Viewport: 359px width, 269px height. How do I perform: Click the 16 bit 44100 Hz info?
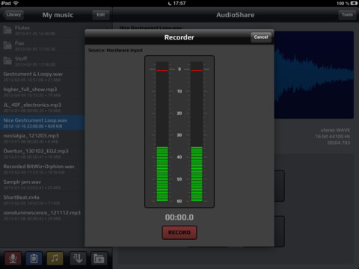(333, 136)
